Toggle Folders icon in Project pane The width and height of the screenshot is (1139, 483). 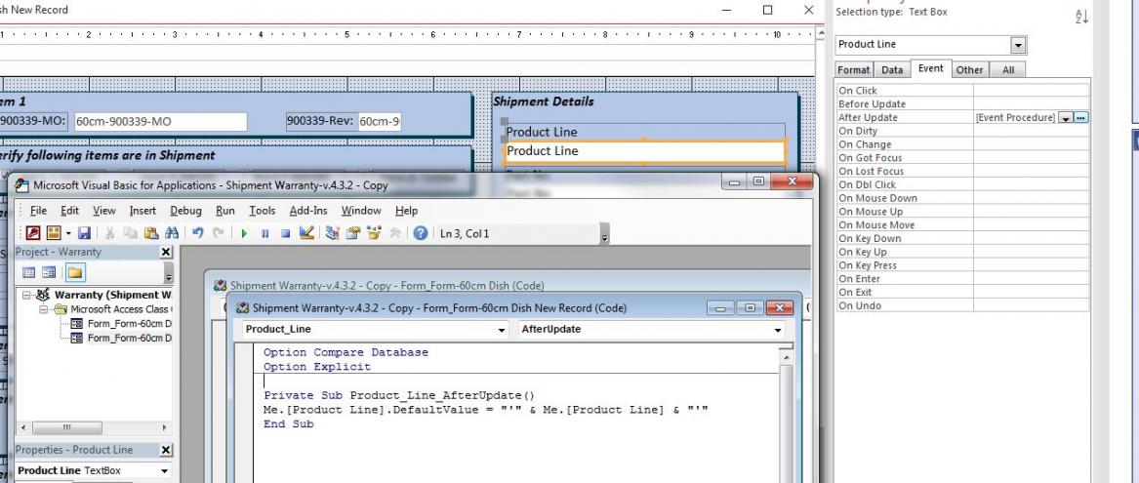click(75, 273)
